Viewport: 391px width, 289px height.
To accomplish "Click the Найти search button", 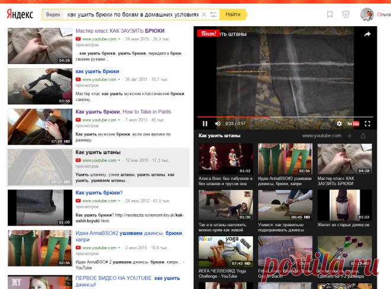I will pyautogui.click(x=233, y=14).
